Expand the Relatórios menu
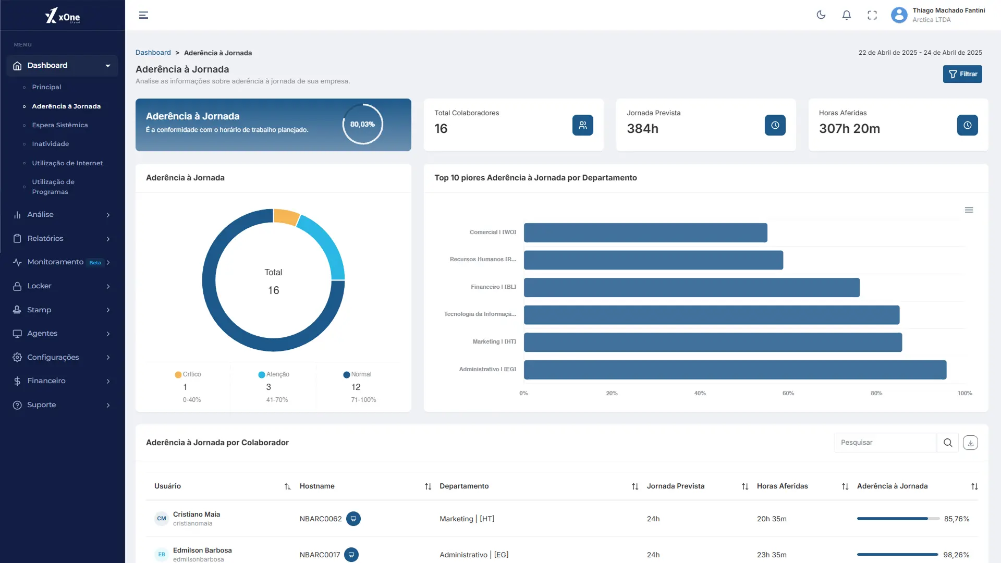Screen dimensions: 1001x563 pos(63,238)
